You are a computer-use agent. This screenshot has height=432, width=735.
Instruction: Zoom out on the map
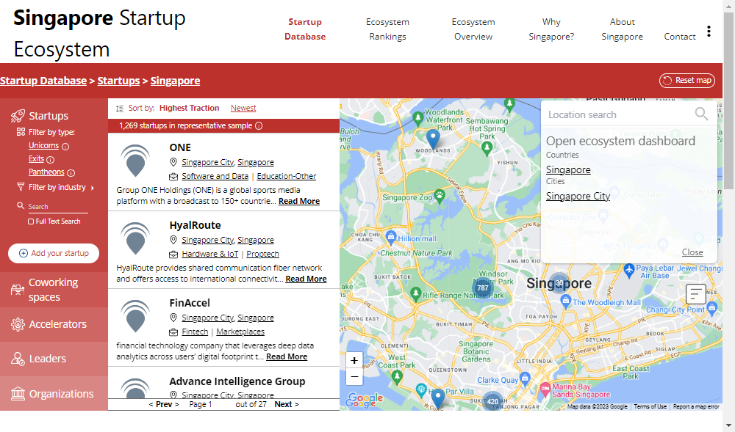point(354,377)
